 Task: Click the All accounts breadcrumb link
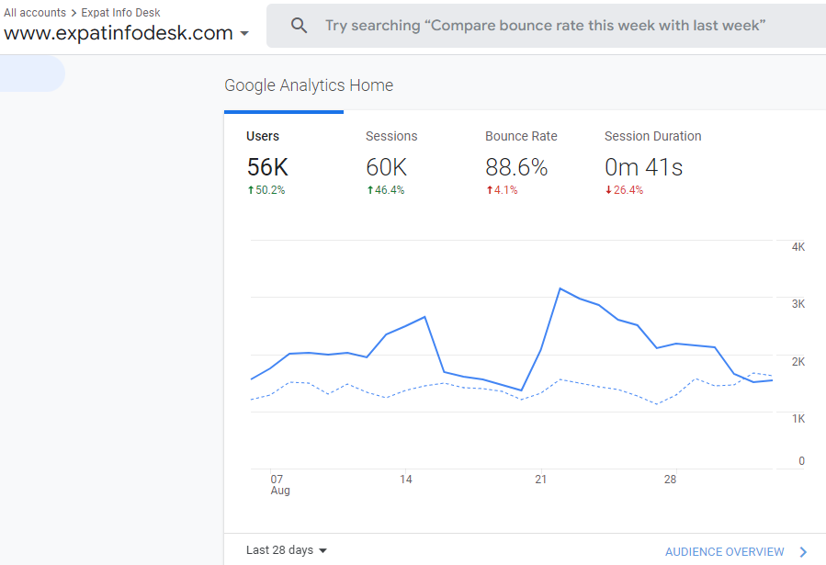tap(34, 12)
